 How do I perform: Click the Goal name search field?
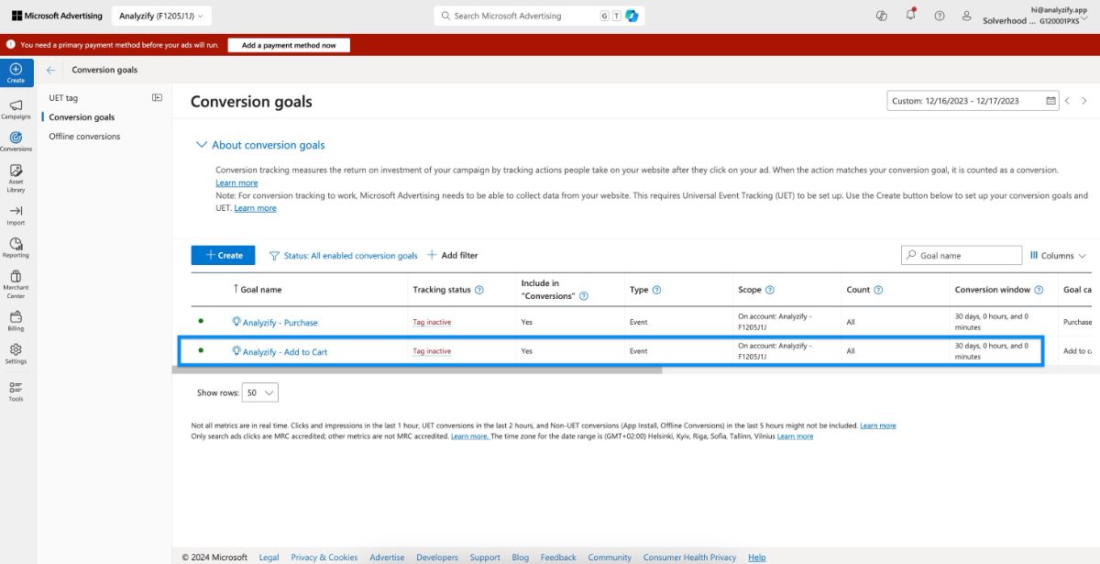[x=962, y=256]
